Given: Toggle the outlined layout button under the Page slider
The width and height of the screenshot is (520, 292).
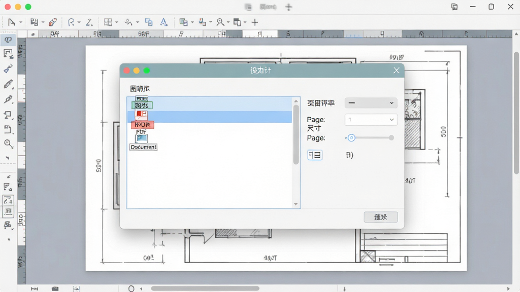Looking at the screenshot, I should [x=315, y=155].
